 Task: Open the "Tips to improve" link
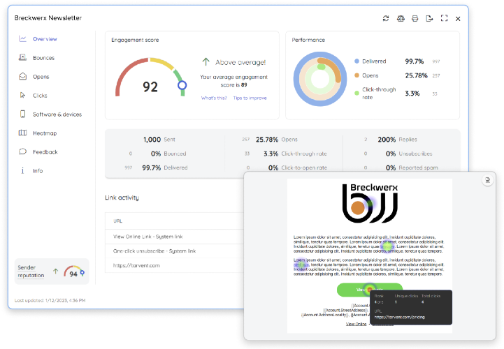point(250,98)
